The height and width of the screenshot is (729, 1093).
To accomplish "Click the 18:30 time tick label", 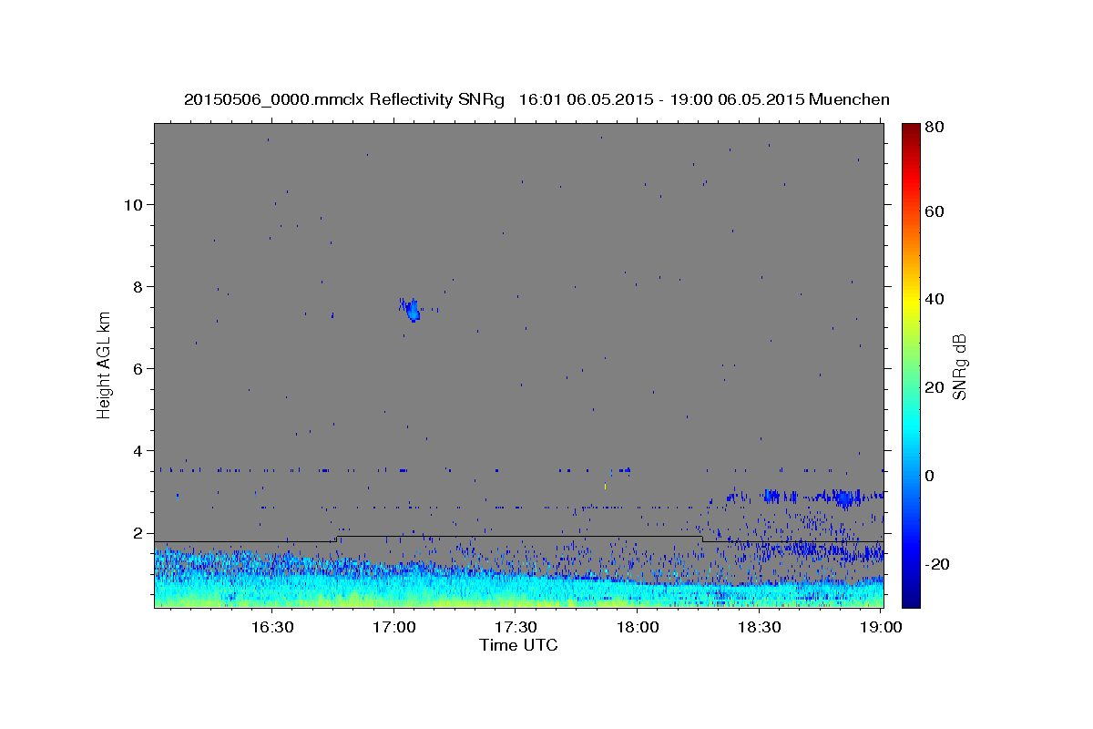I will 760,627.
